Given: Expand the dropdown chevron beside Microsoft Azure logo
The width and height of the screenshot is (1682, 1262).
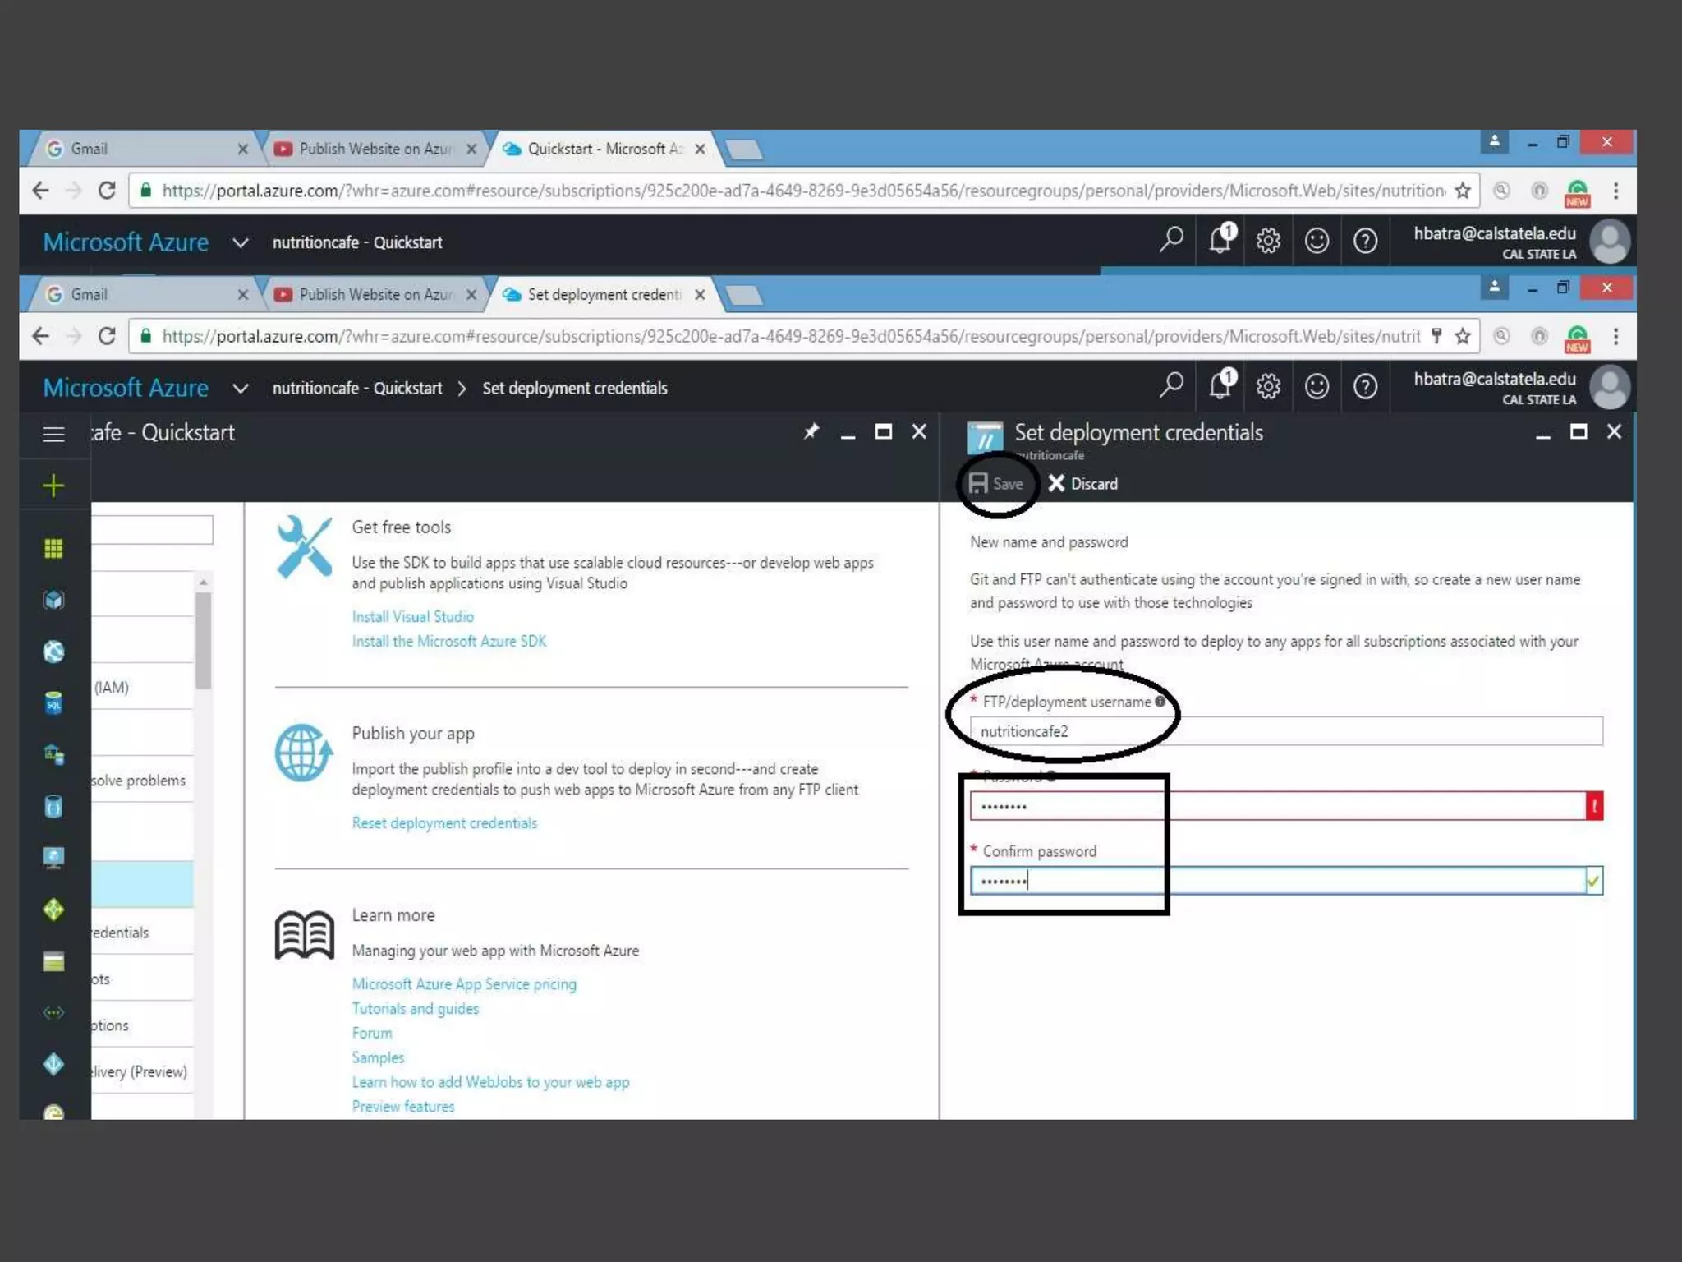Looking at the screenshot, I should click(240, 388).
